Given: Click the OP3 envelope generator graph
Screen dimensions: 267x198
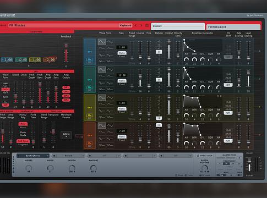Looking at the screenshot, I should coord(203,101).
